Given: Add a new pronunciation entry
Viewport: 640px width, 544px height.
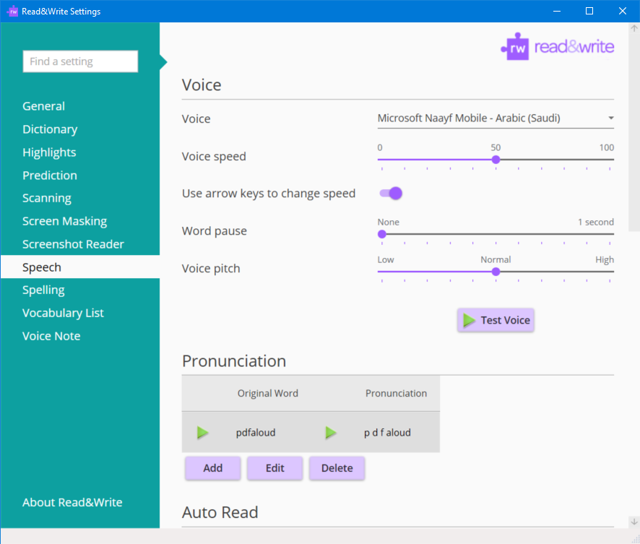Looking at the screenshot, I should click(x=212, y=468).
